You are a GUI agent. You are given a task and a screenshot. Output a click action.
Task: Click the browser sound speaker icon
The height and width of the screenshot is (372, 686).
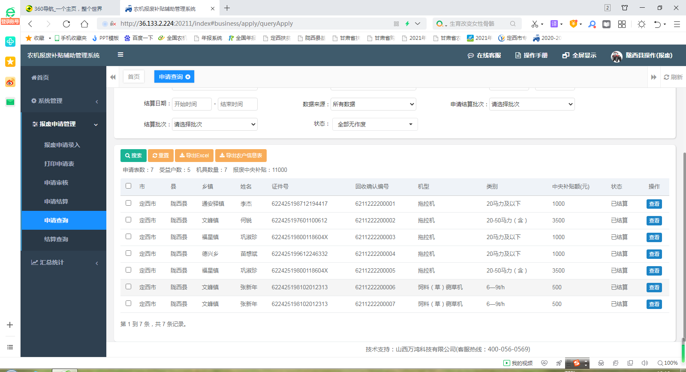(x=644, y=363)
